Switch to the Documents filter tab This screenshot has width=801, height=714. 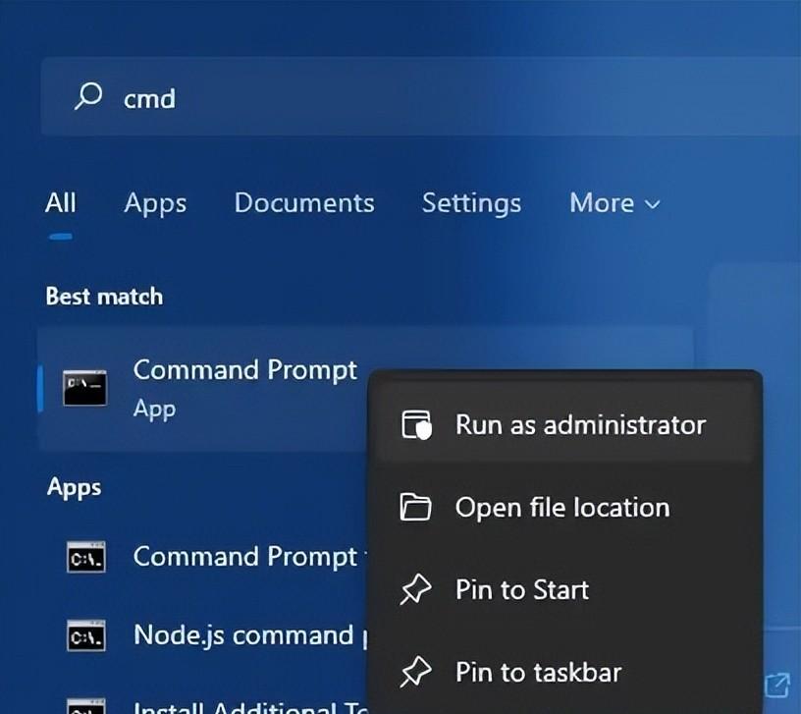[x=304, y=203]
